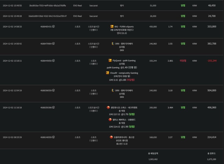Click basketball icon beside 오클라호마시티 - 휴스턴
The height and width of the screenshot is (164, 224).
111,137
